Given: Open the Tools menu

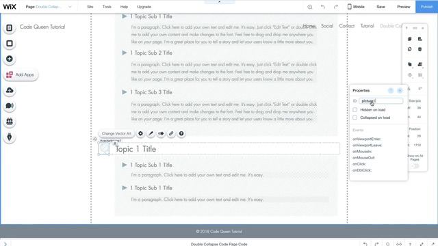Looking at the screenshot, I should coord(107,7).
